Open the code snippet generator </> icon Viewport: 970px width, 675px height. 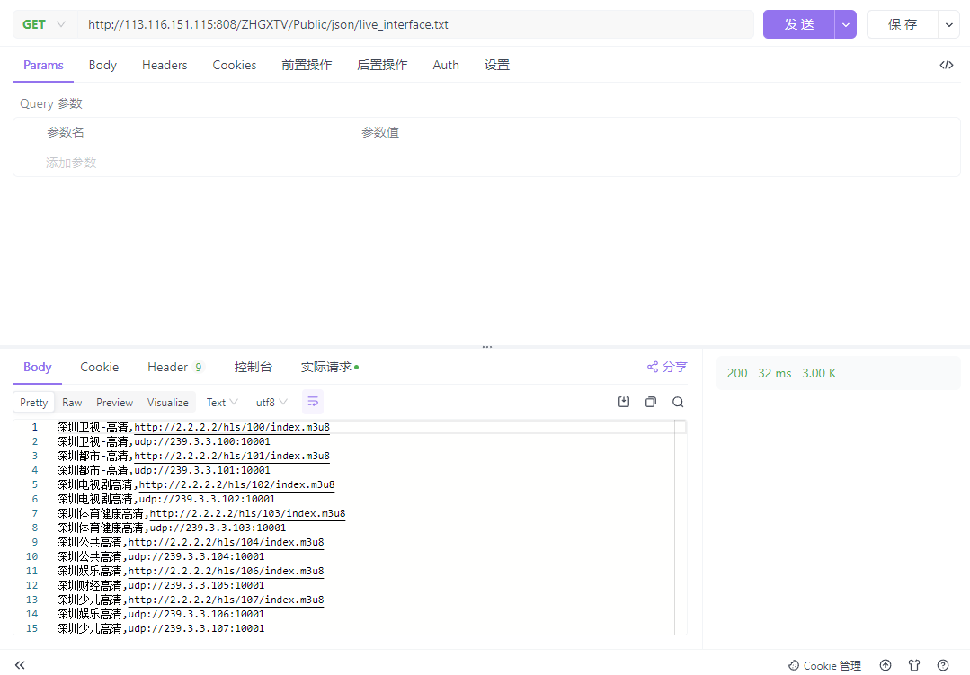pyautogui.click(x=946, y=65)
